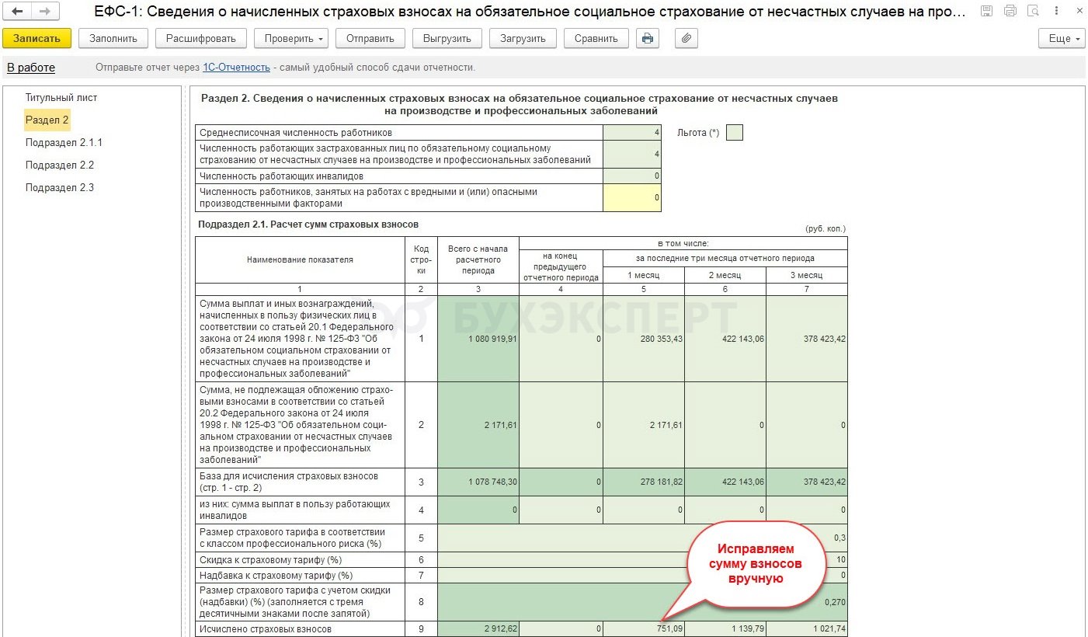Select cell 278 181,82 in row 3

coord(644,482)
